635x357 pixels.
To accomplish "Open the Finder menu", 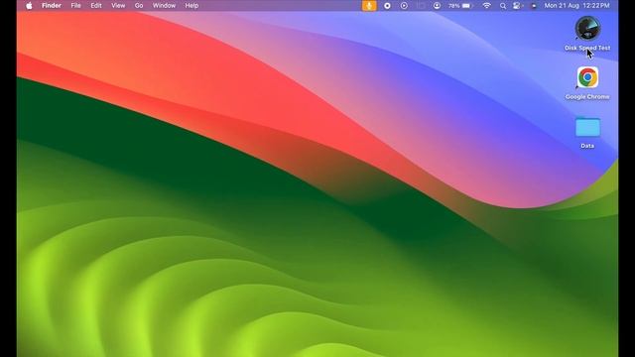I will 52,6.
